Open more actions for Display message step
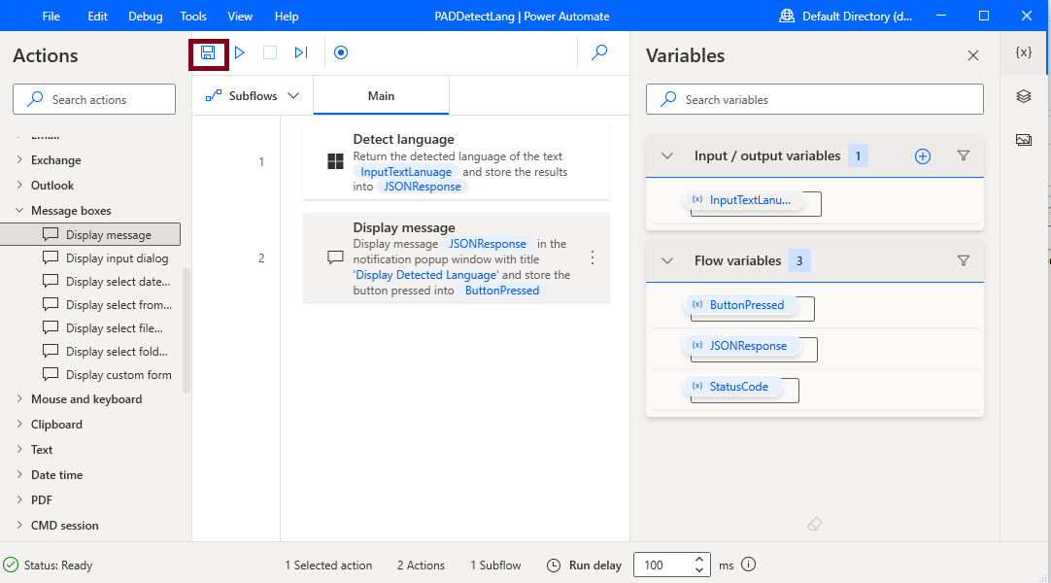 pyautogui.click(x=593, y=258)
